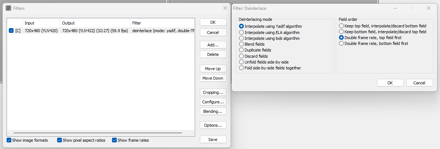Choose Interpolate using bob algorithm

241,38
